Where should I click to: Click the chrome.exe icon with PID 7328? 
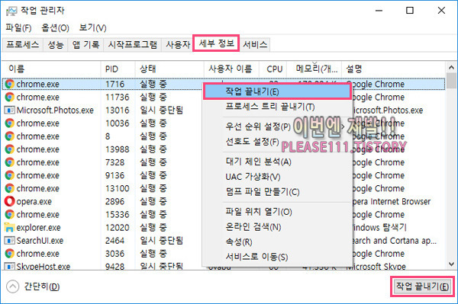coord(9,162)
